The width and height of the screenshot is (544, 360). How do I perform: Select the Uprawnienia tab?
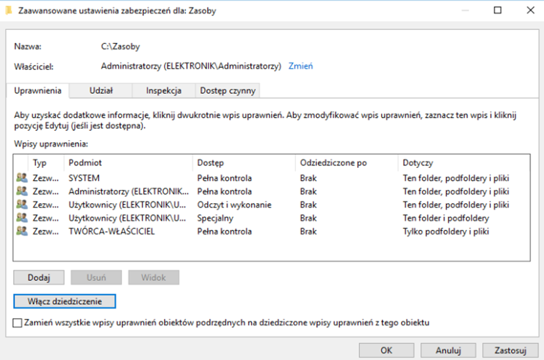pyautogui.click(x=38, y=91)
